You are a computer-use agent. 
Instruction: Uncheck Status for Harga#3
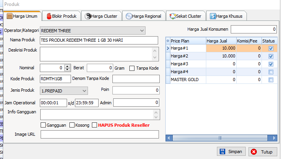click(271, 64)
